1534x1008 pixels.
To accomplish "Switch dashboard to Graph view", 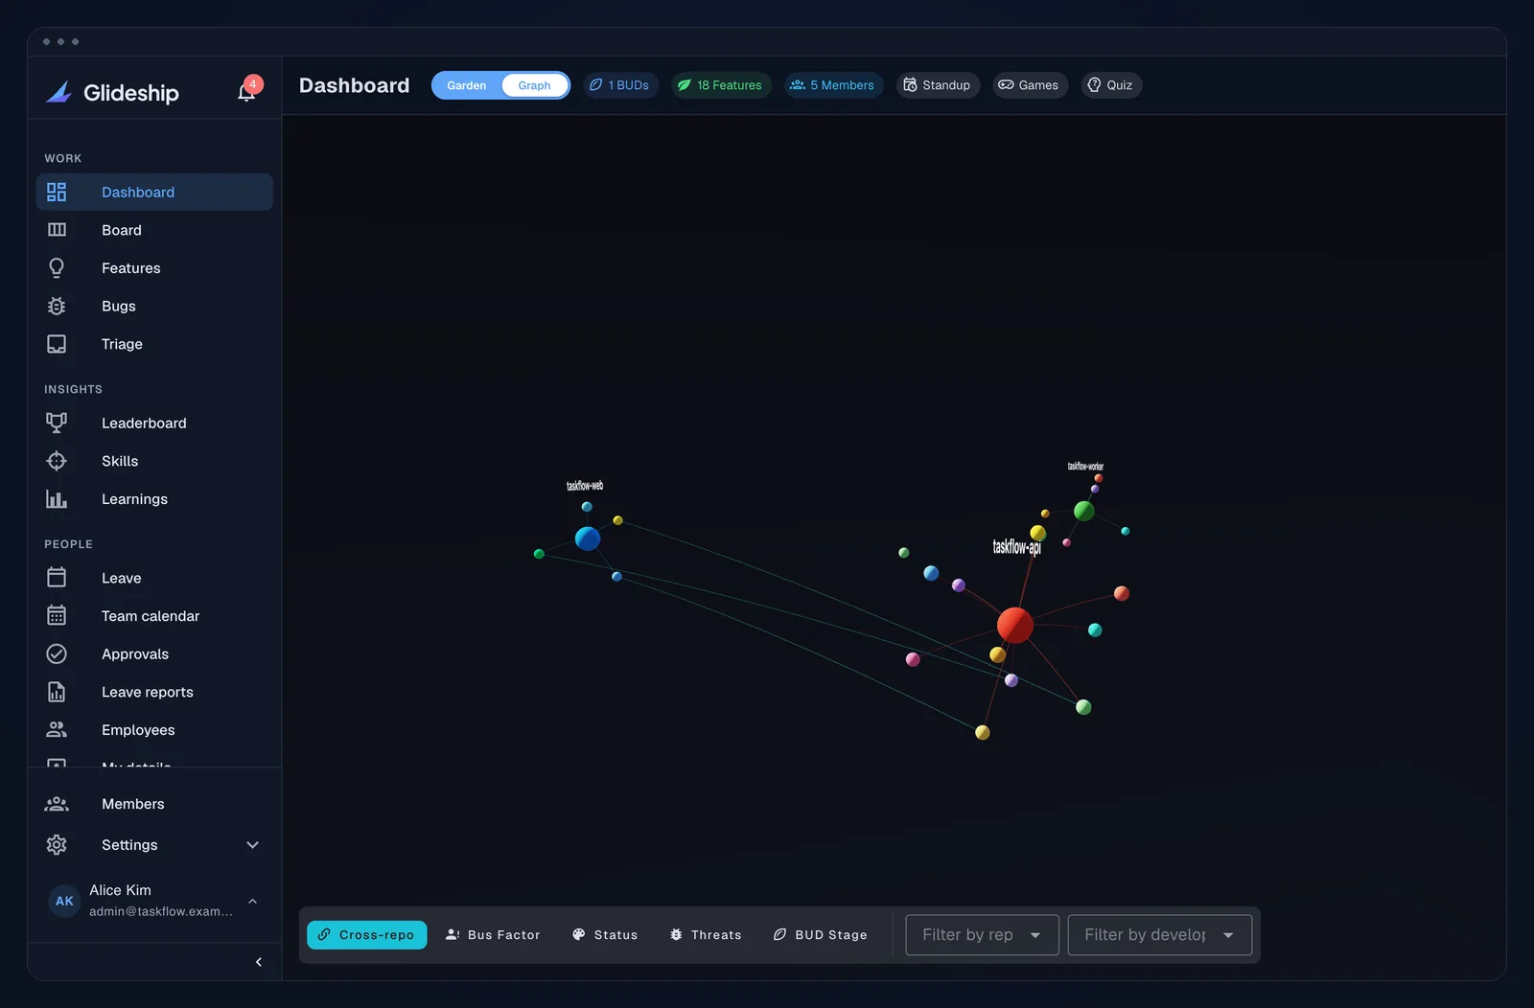I will (534, 85).
